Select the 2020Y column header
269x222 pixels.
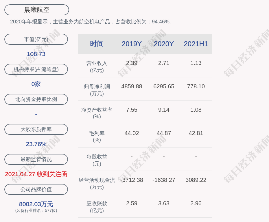(x=164, y=44)
